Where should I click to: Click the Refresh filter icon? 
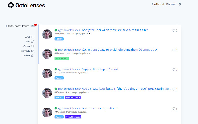coord(32,51)
